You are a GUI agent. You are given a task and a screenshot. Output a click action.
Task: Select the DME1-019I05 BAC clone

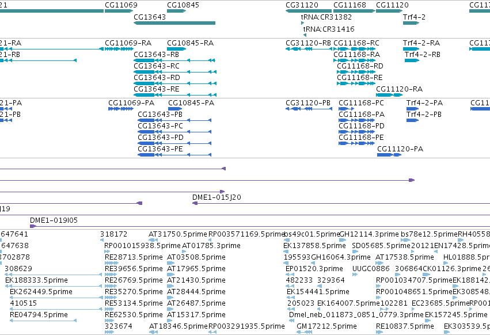(260, 226)
